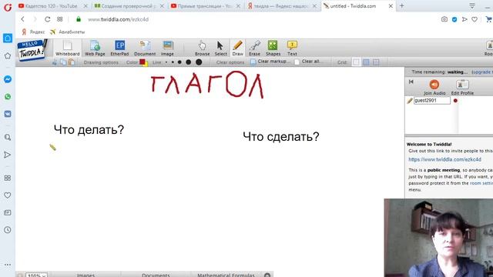This screenshot has height=277, width=493.
Task: Open sidebar three-dots settings
Action: tap(8, 265)
